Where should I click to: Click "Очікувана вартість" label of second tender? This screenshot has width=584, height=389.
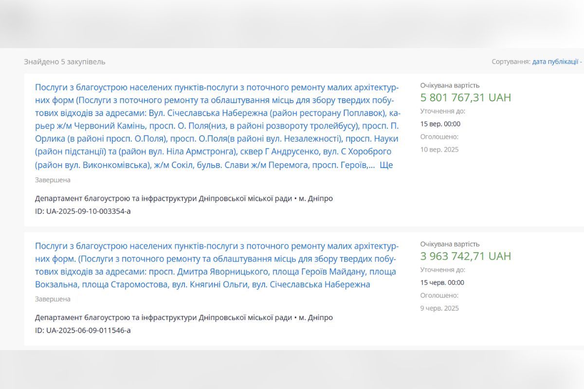point(450,244)
